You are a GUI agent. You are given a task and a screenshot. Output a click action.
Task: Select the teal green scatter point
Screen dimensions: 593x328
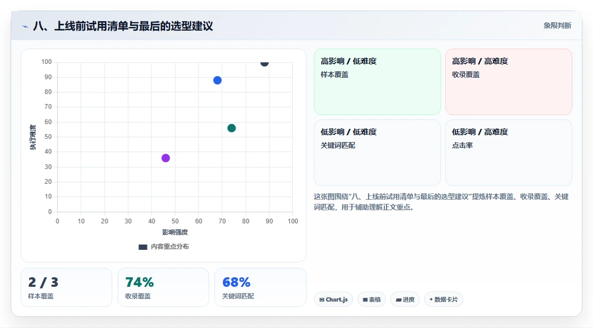pos(231,128)
